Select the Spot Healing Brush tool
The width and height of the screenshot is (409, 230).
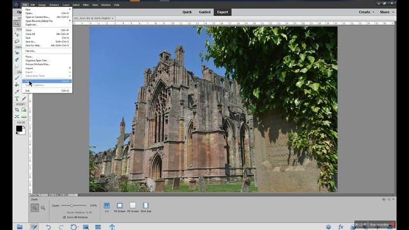click(x=17, y=59)
